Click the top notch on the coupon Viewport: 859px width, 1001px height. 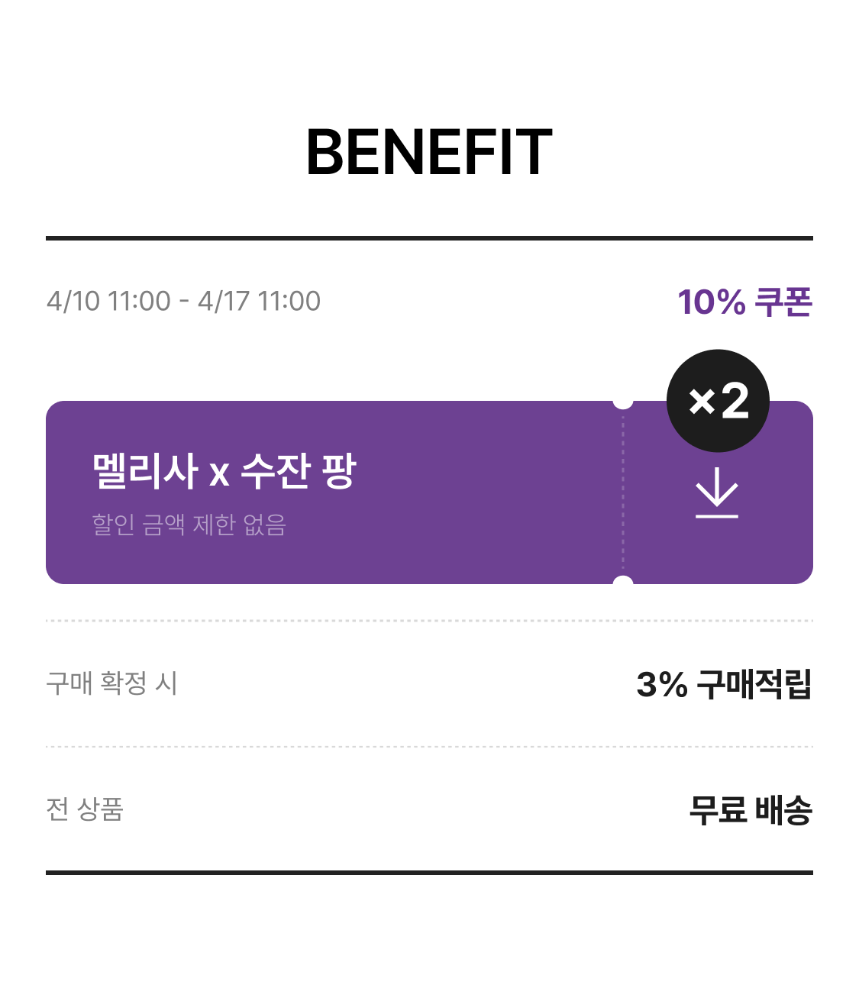[623, 402]
